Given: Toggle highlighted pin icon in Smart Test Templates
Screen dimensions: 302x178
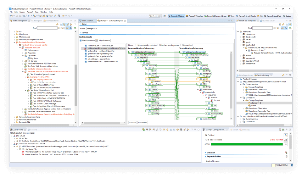Looking at the screenshot, I should click(x=290, y=25).
